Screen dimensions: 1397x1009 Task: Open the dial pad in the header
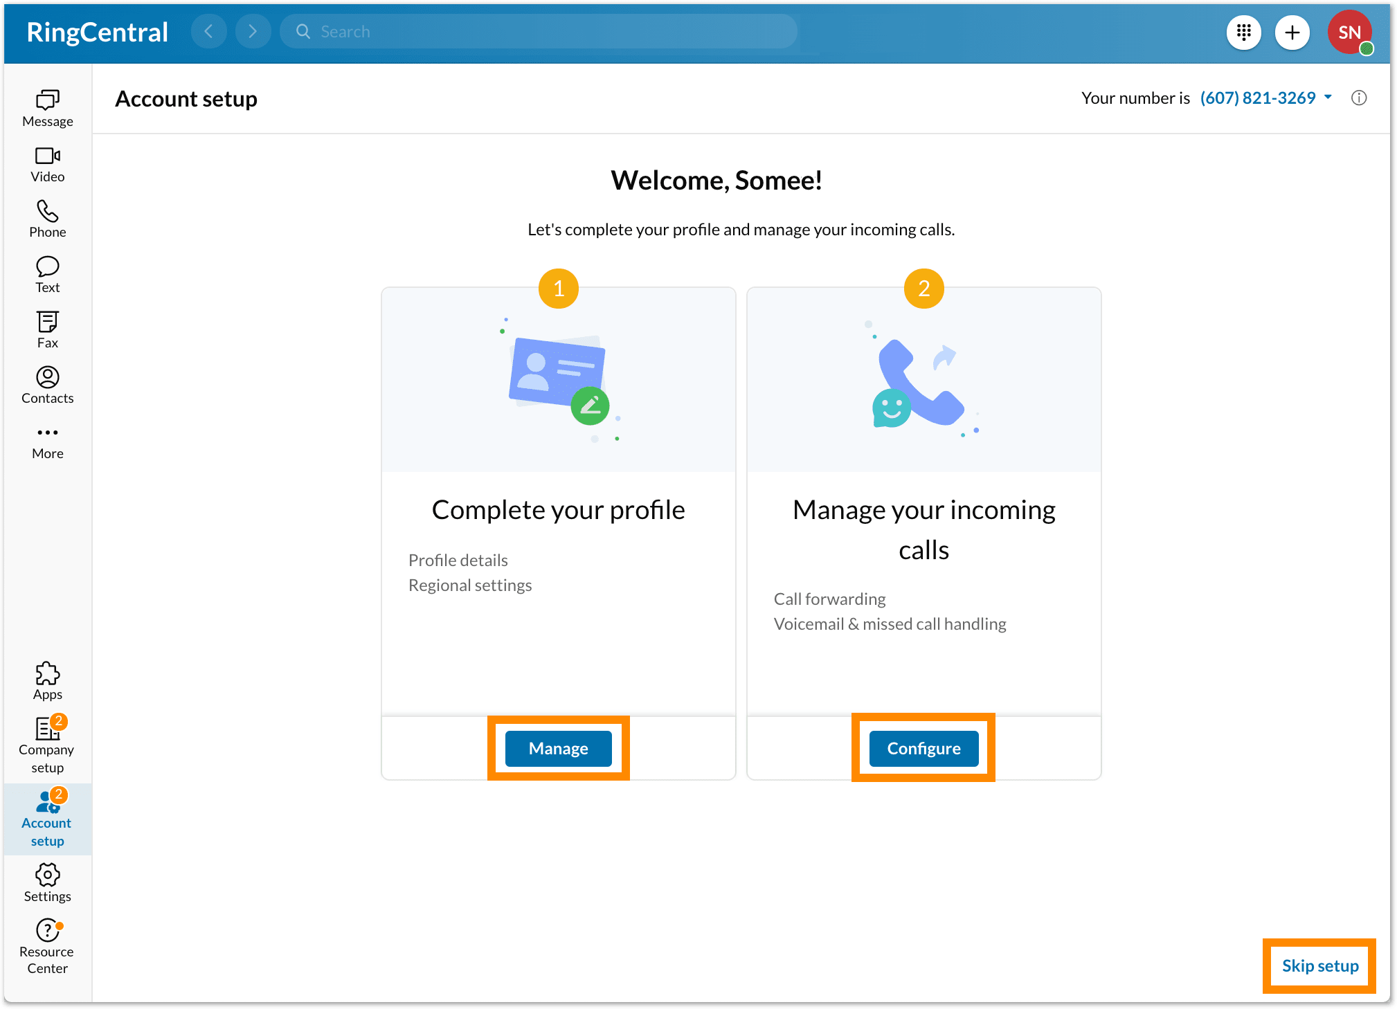coord(1244,32)
